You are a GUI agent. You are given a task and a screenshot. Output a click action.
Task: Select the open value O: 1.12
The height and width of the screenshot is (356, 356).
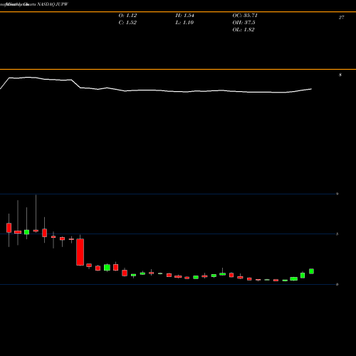[127, 16]
